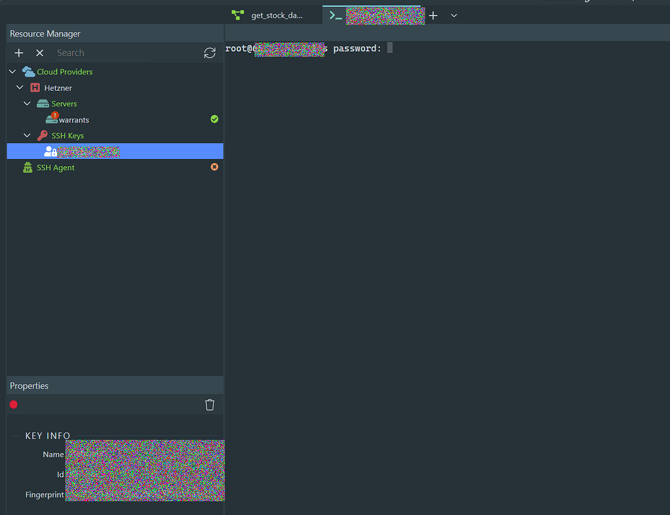Viewport: 670px width, 515px height.
Task: Open the tab list dropdown arrow
Action: tap(454, 15)
